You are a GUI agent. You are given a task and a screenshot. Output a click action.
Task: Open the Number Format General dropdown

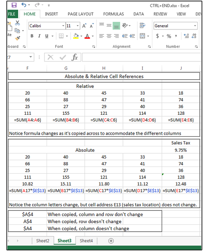point(195,26)
